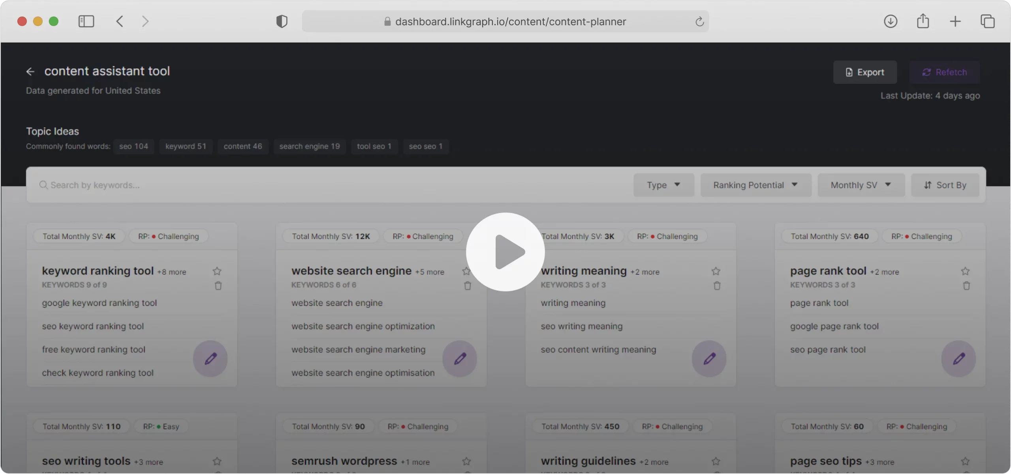
Task: Expand '+8 more' on keyword ranking tool
Action: pyautogui.click(x=172, y=272)
